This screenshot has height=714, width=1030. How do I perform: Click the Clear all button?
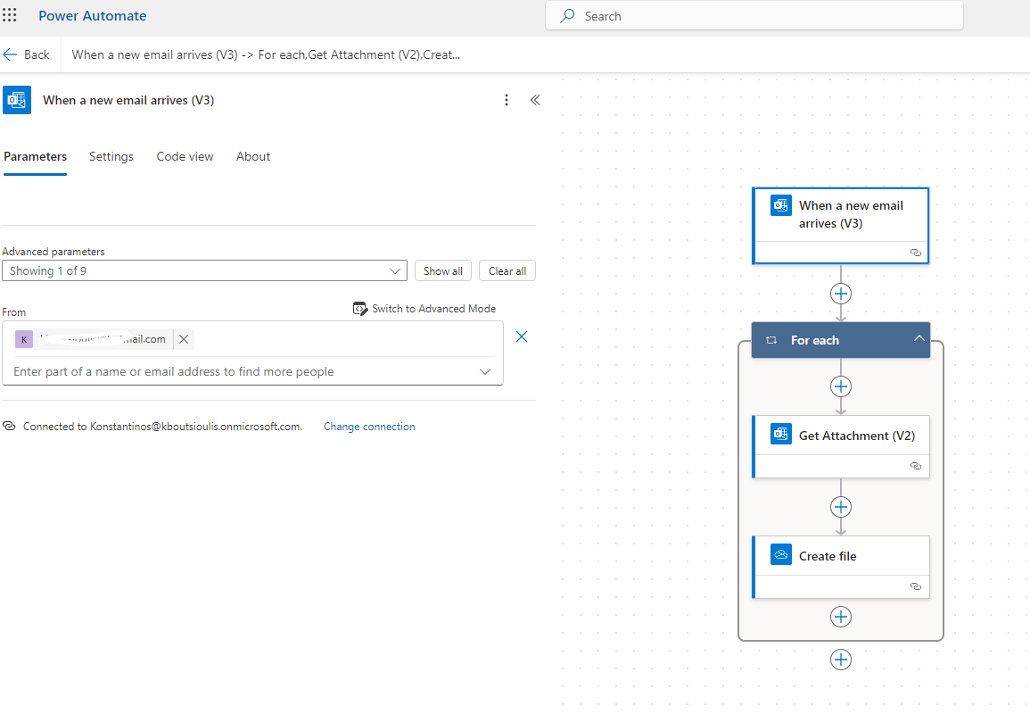[x=507, y=270]
